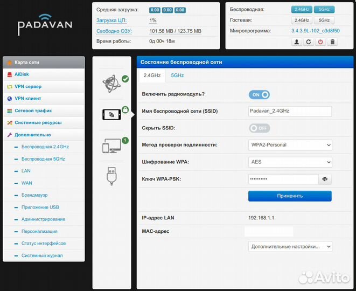Open Системный журнал submenu item
356x291 pixels.
pos(42,255)
